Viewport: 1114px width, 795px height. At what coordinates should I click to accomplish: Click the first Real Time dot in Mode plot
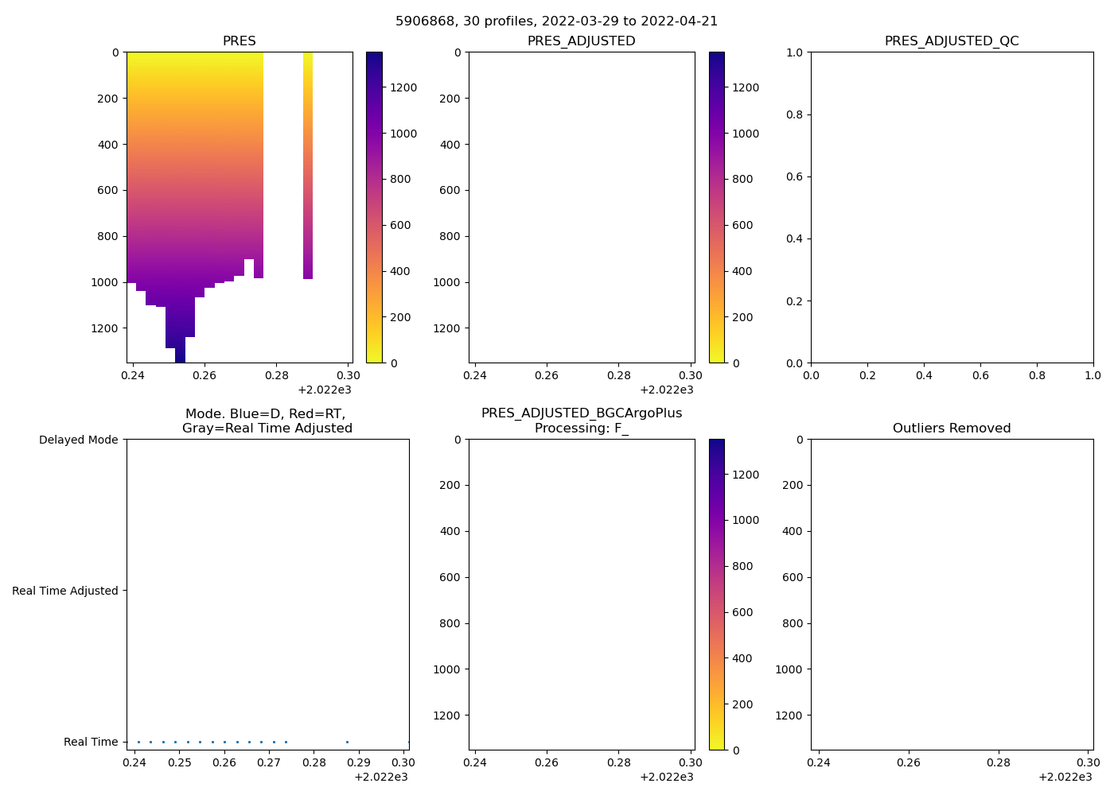click(x=138, y=742)
